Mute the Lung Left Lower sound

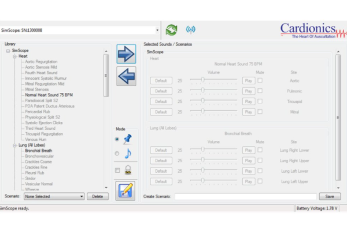click(x=260, y=171)
